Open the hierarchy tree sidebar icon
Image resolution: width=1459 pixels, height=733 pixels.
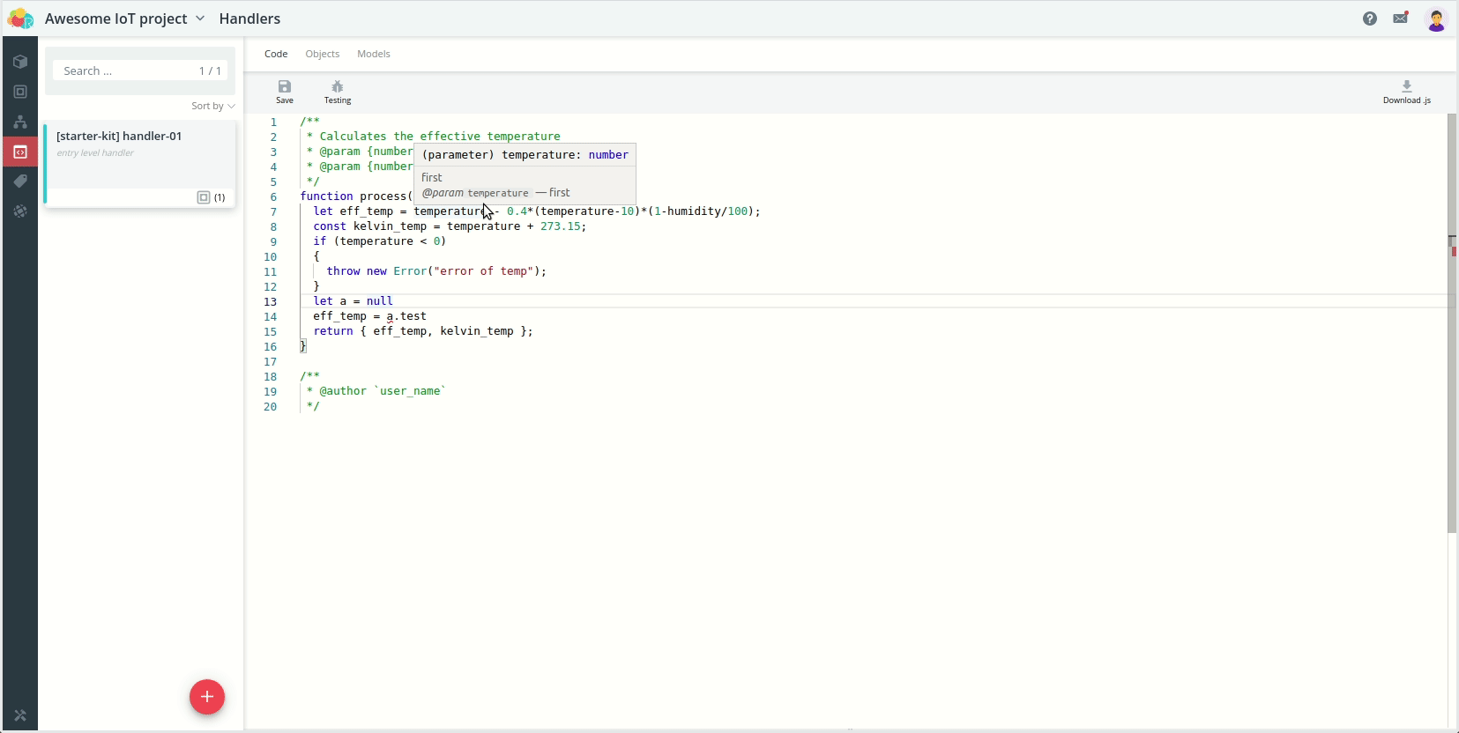20,122
